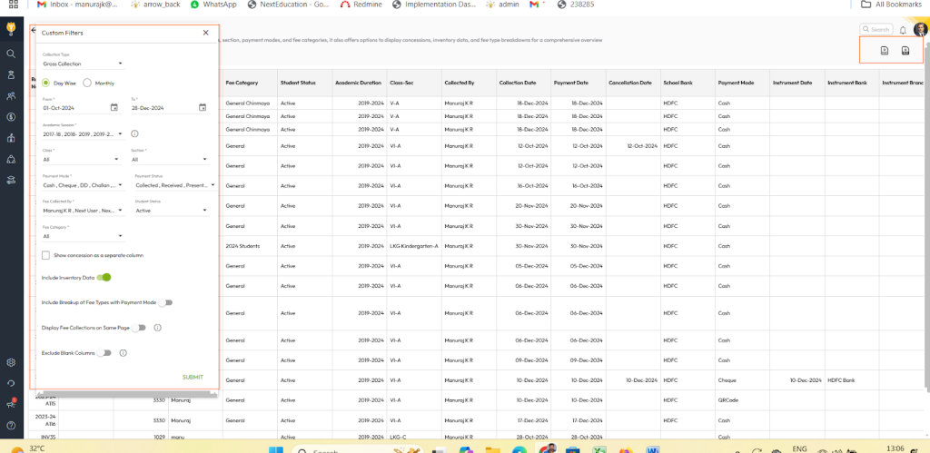This screenshot has height=453, width=930.
Task: Click the search magnifier in the sidebar
Action: click(11, 54)
